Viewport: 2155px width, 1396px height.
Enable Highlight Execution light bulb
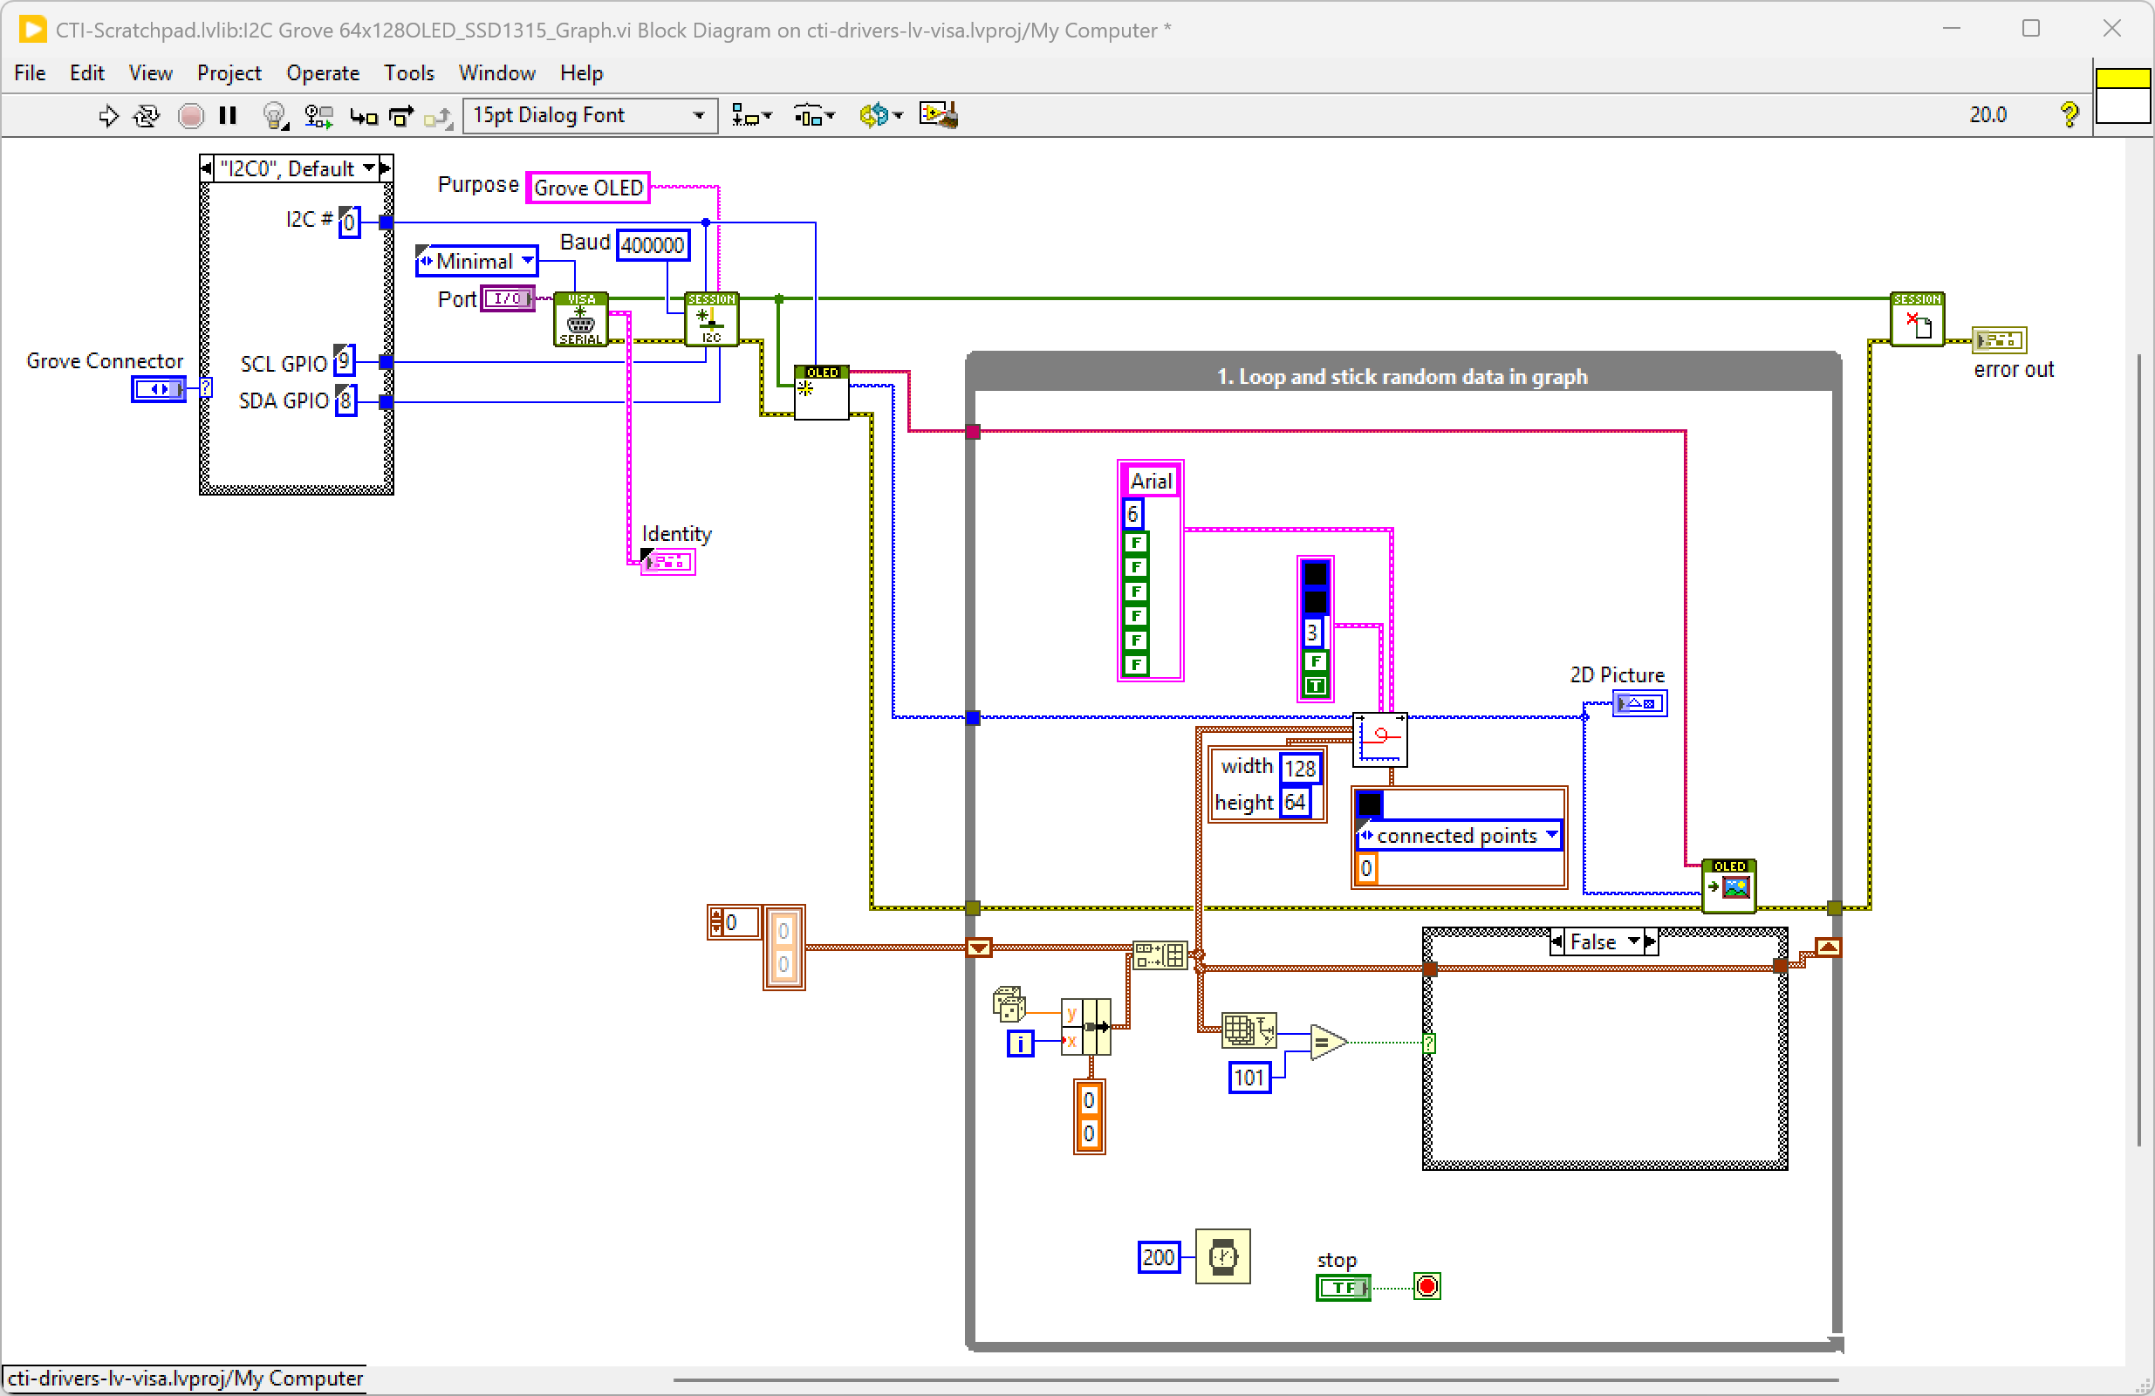point(274,115)
